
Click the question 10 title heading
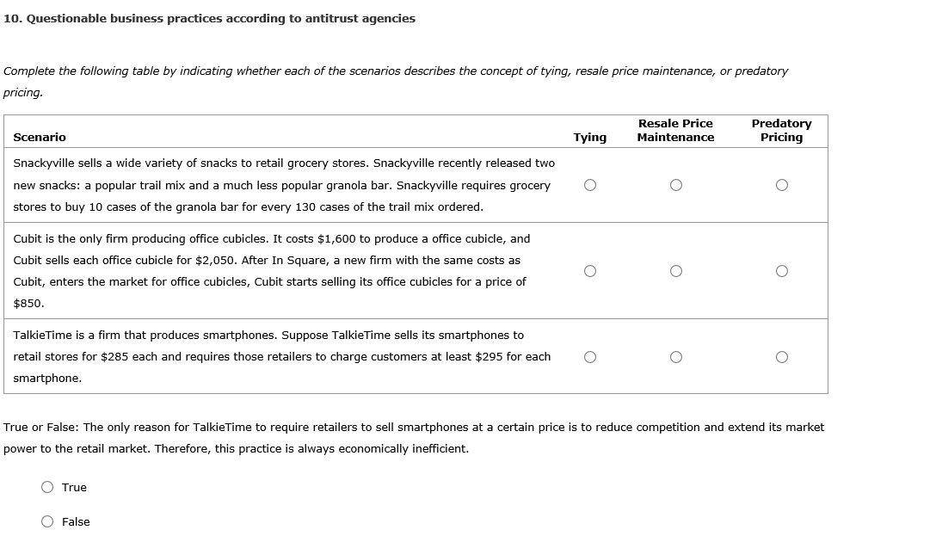click(x=209, y=19)
